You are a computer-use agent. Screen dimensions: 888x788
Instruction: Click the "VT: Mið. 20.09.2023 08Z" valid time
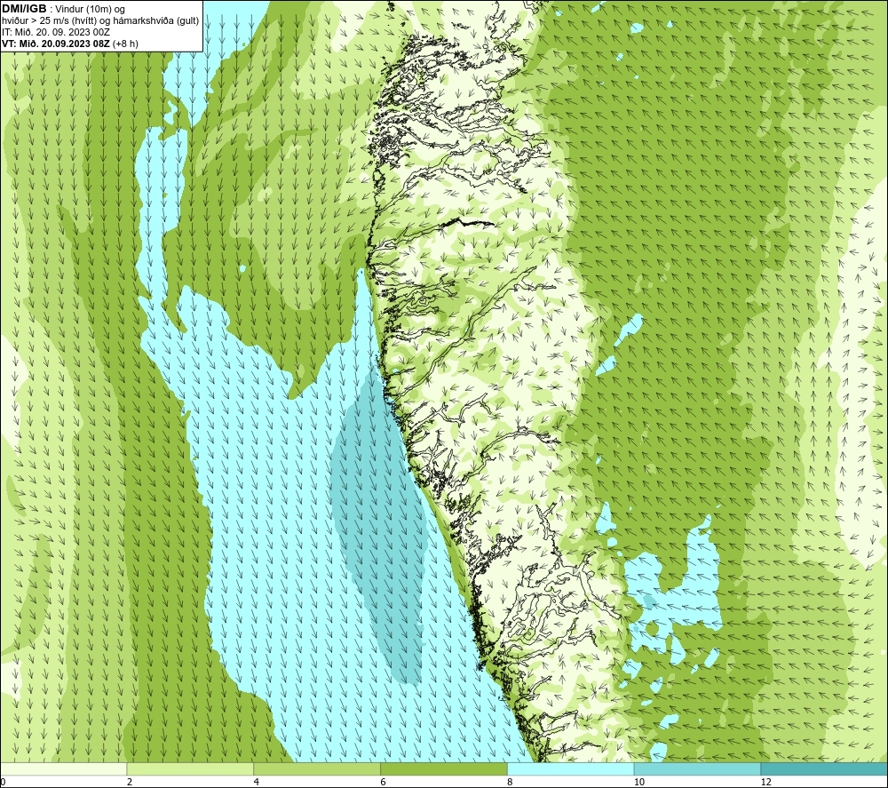pyautogui.click(x=56, y=44)
